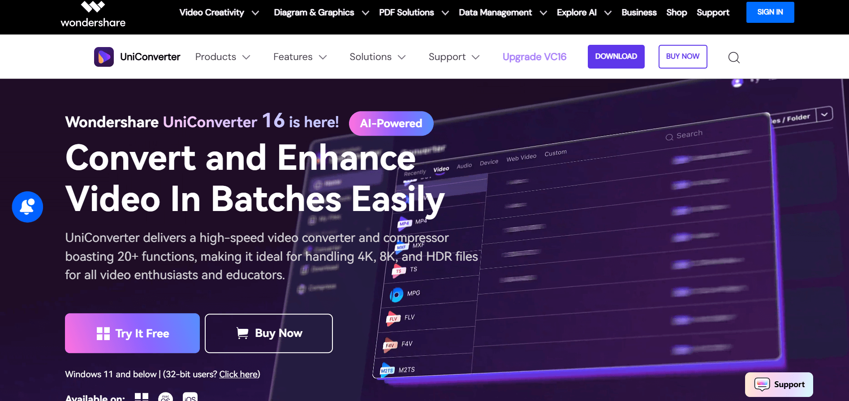
Task: Click the DOWNLOAD button
Action: pos(616,56)
